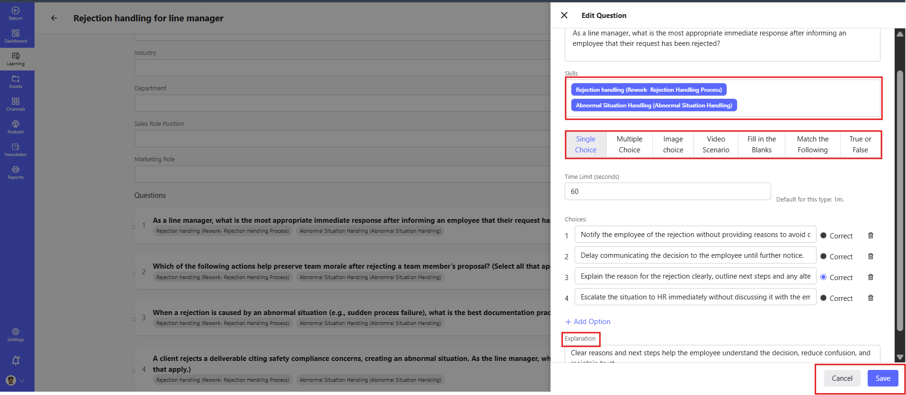Close the Edit Question panel
This screenshot has height=395, width=906.
pos(564,15)
